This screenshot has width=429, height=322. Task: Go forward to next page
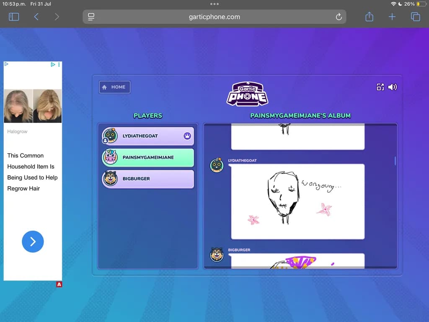coord(57,17)
